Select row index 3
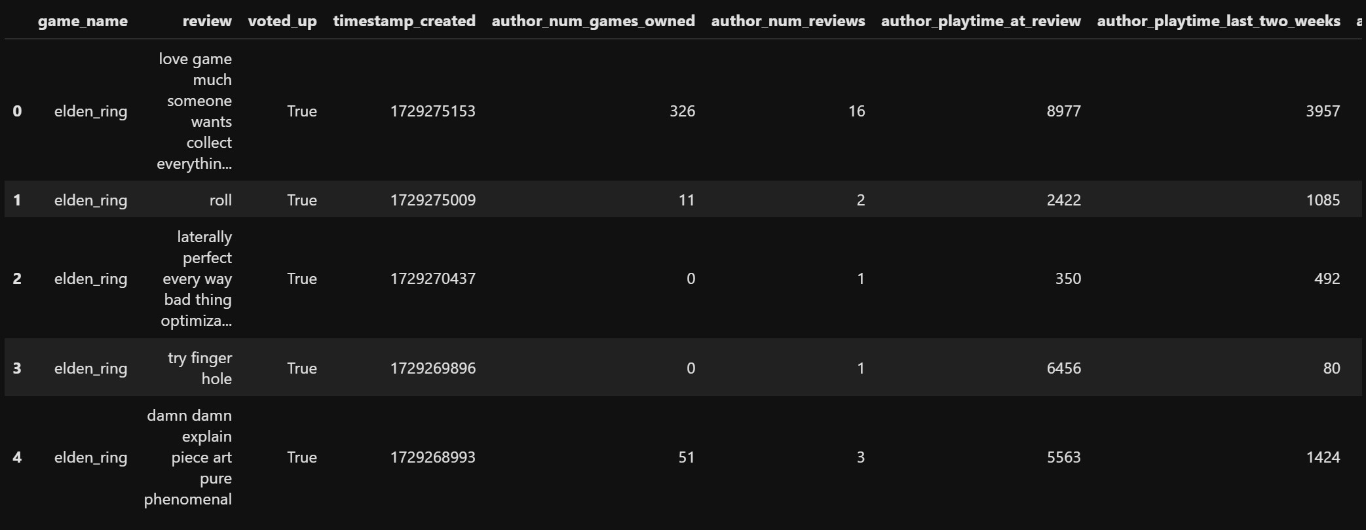 point(17,368)
